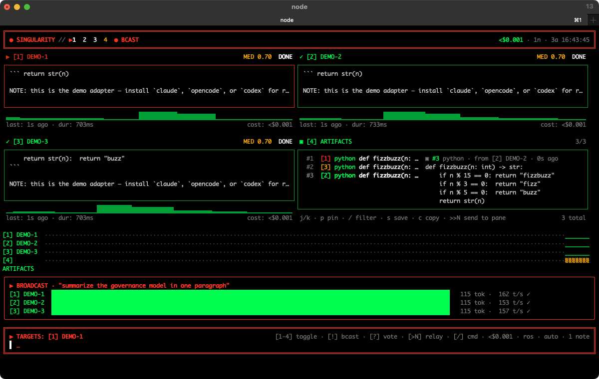The height and width of the screenshot is (379, 599).
Task: Click the 157 t/s rate value
Action: pyautogui.click(x=511, y=311)
